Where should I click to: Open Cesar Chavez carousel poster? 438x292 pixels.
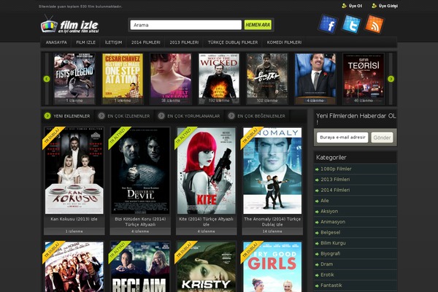click(x=123, y=79)
